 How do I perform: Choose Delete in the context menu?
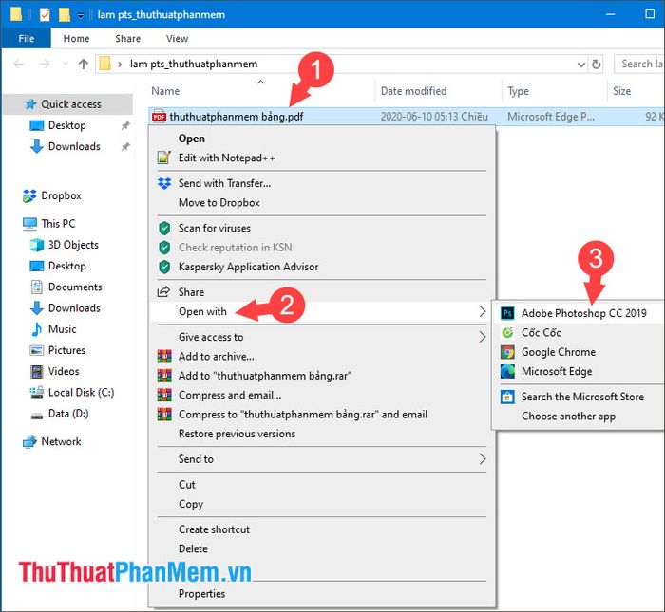pyautogui.click(x=194, y=548)
